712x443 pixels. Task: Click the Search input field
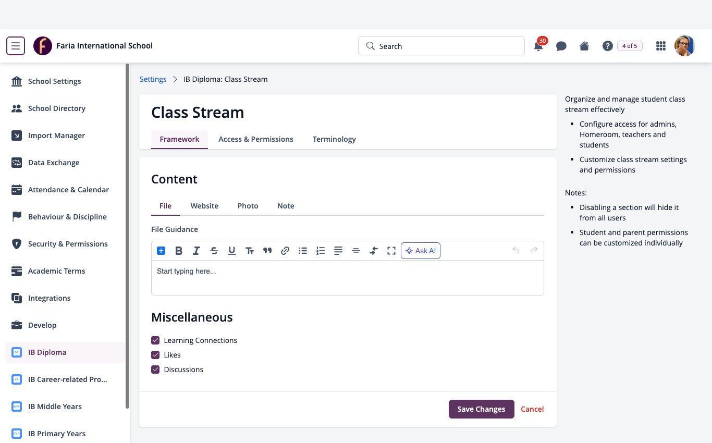coord(441,46)
